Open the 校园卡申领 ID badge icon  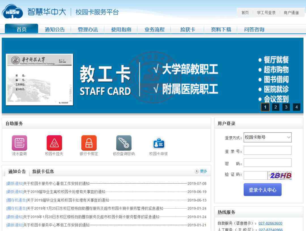[x=158, y=143]
